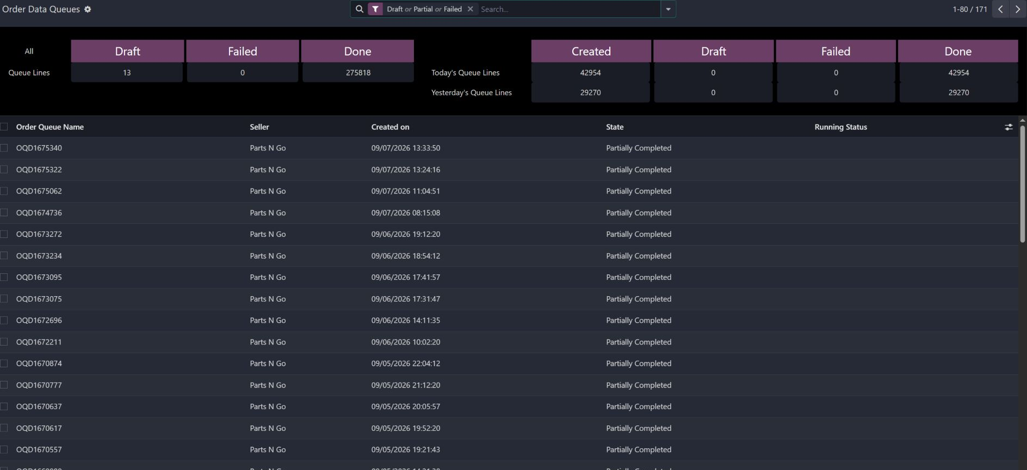Open queue record OQD1673272
The width and height of the screenshot is (1027, 470).
tap(39, 234)
